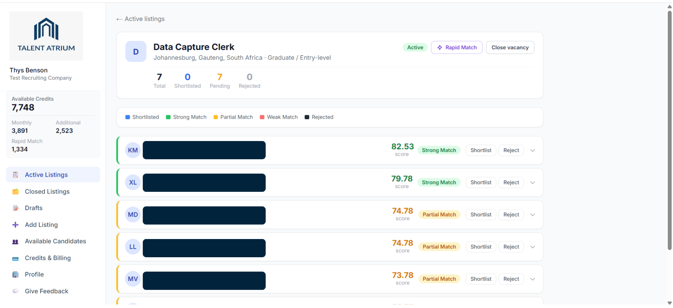Click the MV candidate avatar
The height and width of the screenshot is (308, 673).
click(133, 279)
